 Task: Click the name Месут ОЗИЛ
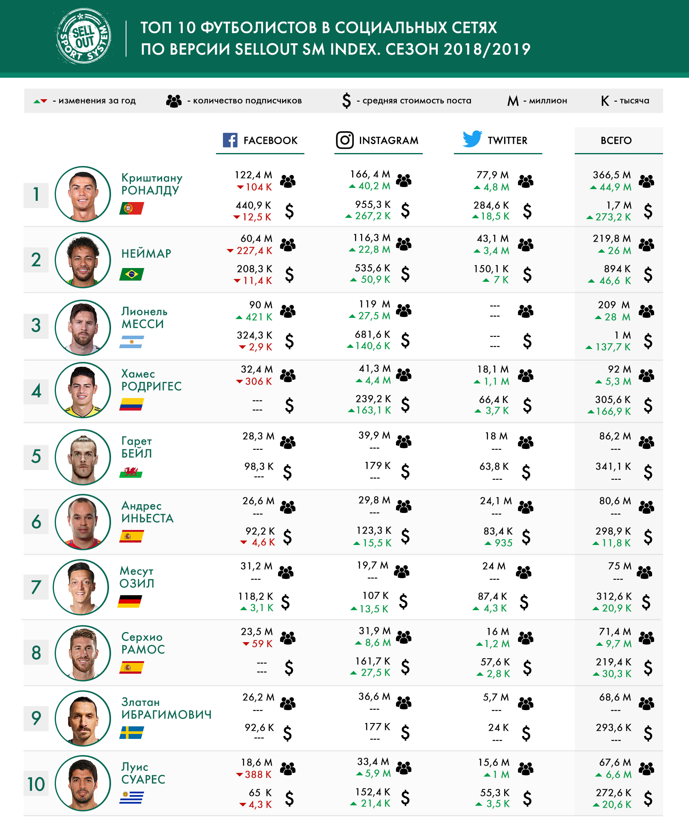(137, 577)
